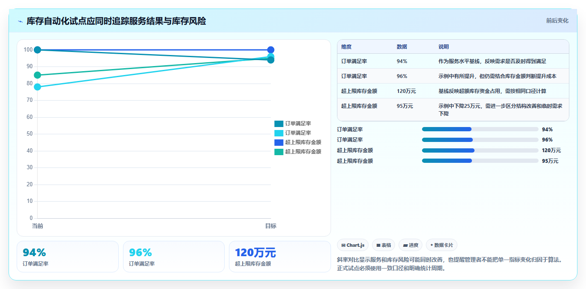Click the 目标 x-axis label
This screenshot has height=289, width=586.
tap(271, 226)
